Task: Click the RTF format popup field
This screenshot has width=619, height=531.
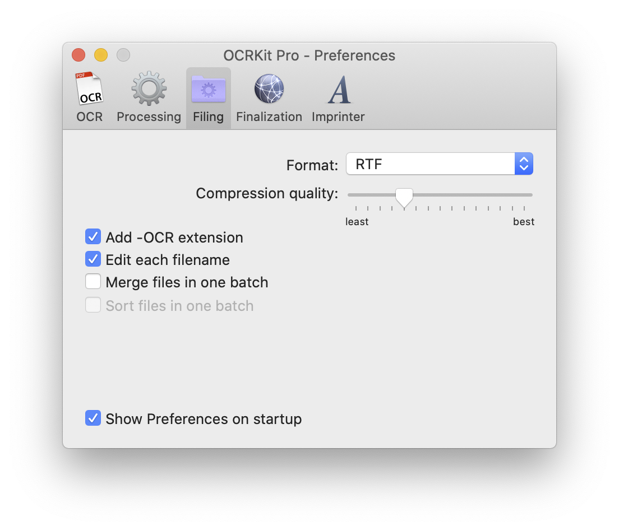Action: click(440, 164)
